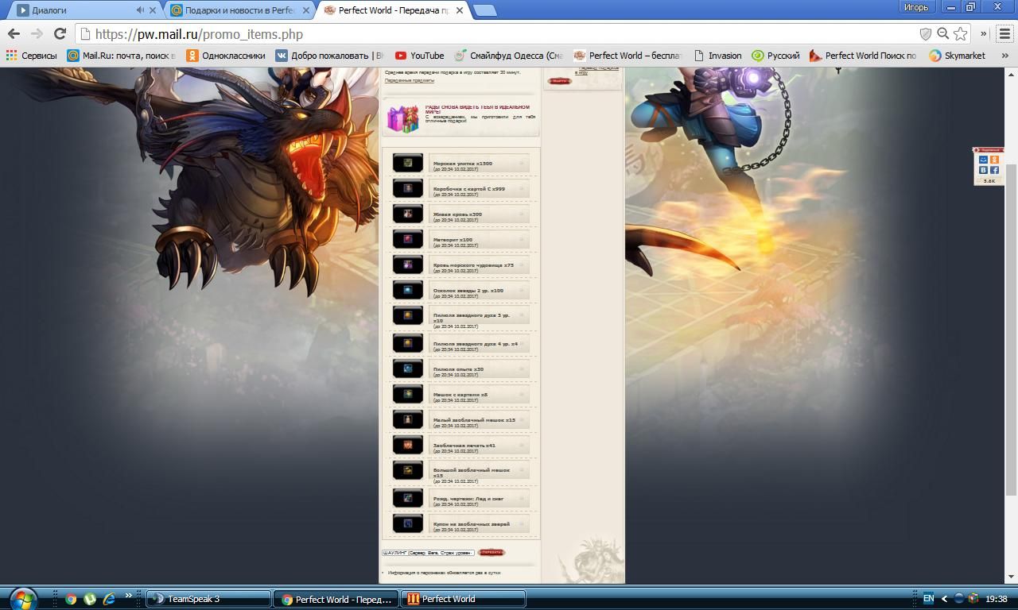
Task: Share the page via VK icon
Action: [x=983, y=170]
